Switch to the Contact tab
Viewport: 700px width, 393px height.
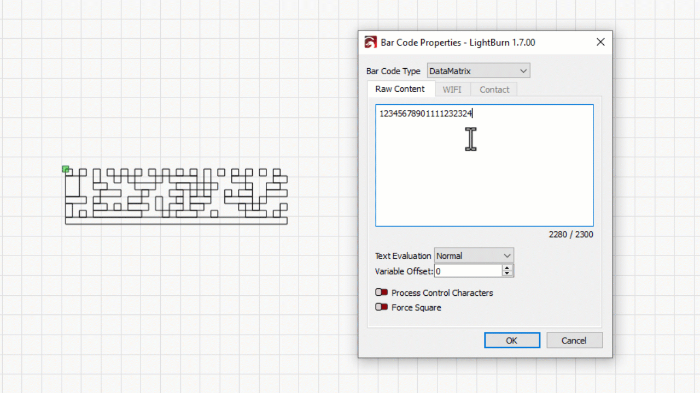click(x=494, y=89)
